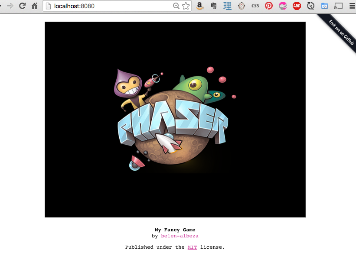Image resolution: width=356 pixels, height=253 pixels.
Task: Bookmark this page with the star icon
Action: 186,6
